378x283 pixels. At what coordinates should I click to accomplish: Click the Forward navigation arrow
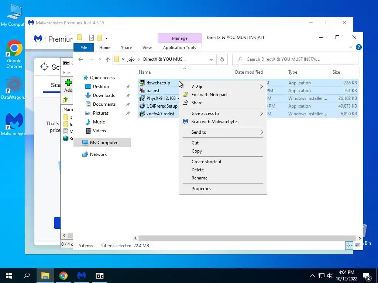point(92,59)
